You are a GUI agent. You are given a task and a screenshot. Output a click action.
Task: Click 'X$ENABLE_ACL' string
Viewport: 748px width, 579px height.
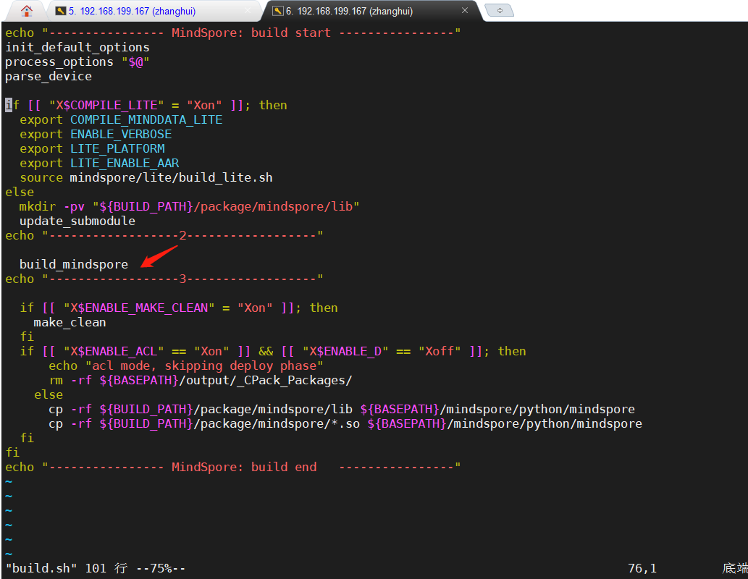click(114, 351)
